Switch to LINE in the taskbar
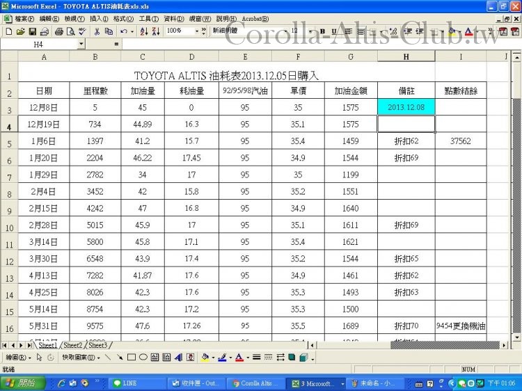 pos(138,383)
